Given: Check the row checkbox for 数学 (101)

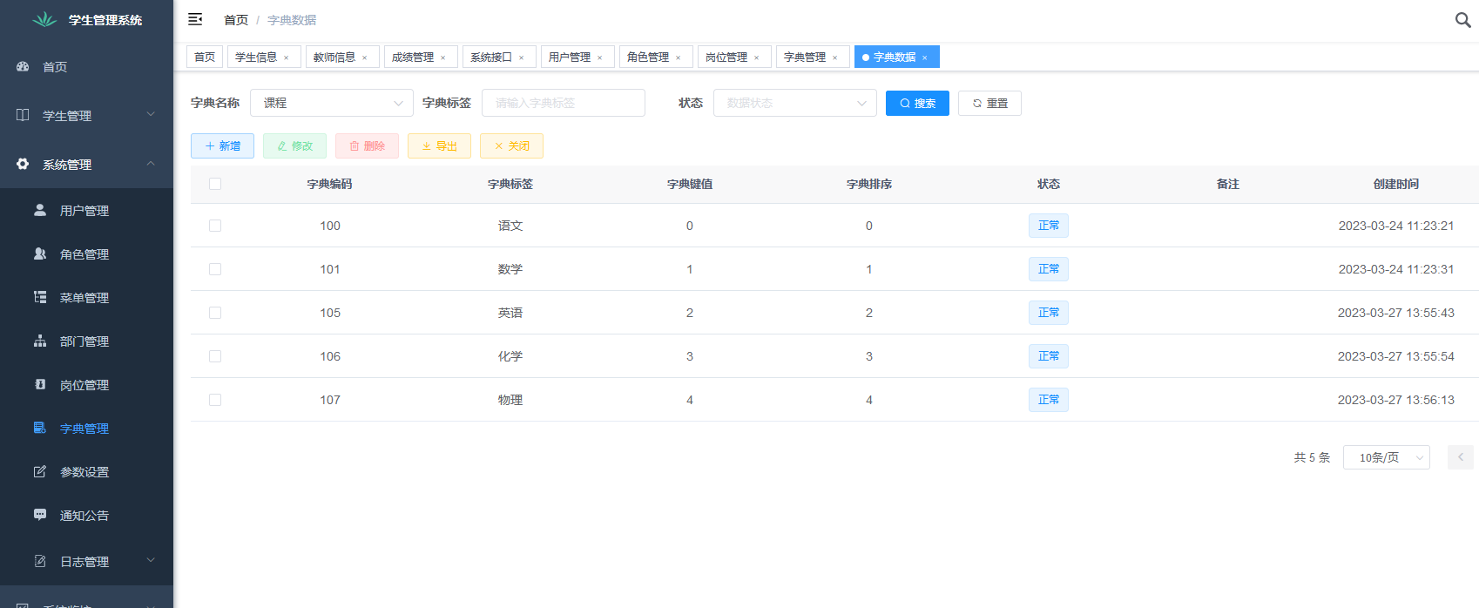Looking at the screenshot, I should 215,269.
